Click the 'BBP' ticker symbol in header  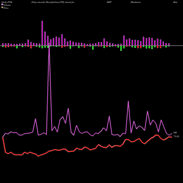click(109, 2)
